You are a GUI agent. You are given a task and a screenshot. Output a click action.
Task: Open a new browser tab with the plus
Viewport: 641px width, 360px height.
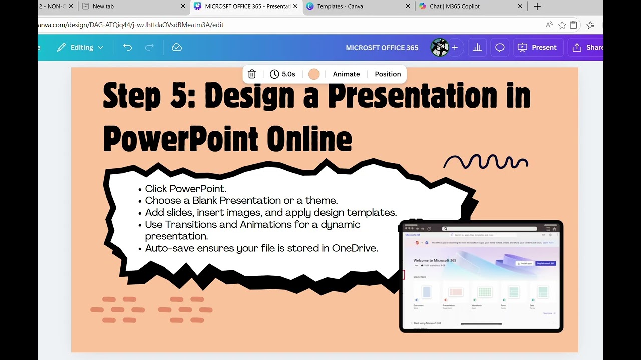(537, 6)
